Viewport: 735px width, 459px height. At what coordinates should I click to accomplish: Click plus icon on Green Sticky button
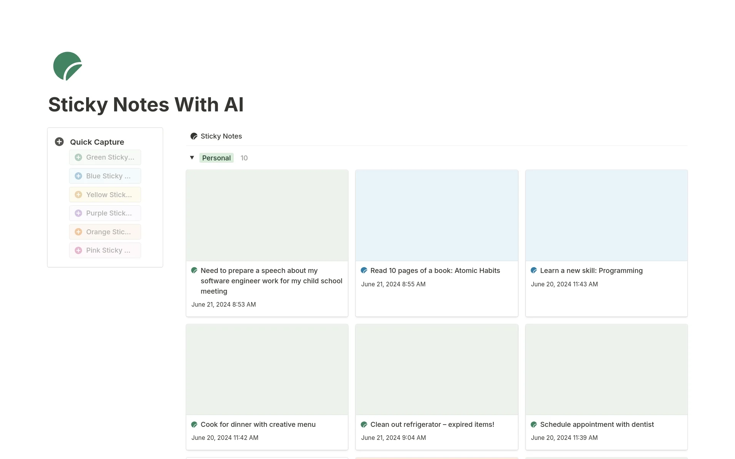[x=78, y=157]
